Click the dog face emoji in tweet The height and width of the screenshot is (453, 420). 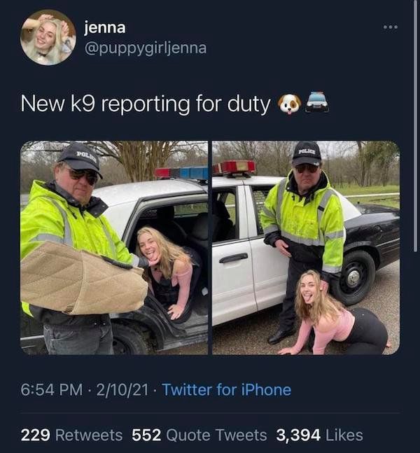tap(289, 104)
